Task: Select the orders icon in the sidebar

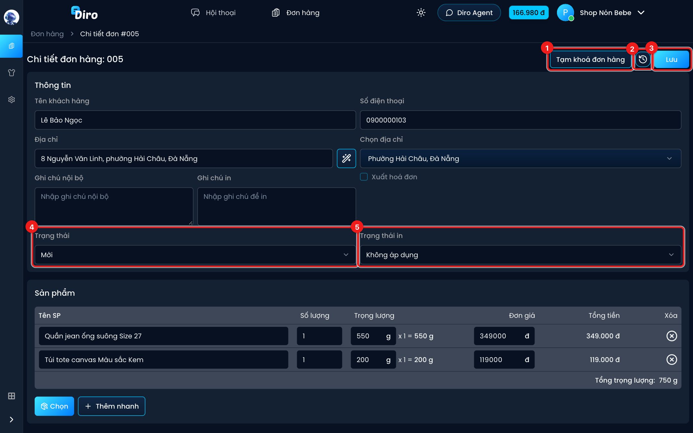Action: [11, 46]
